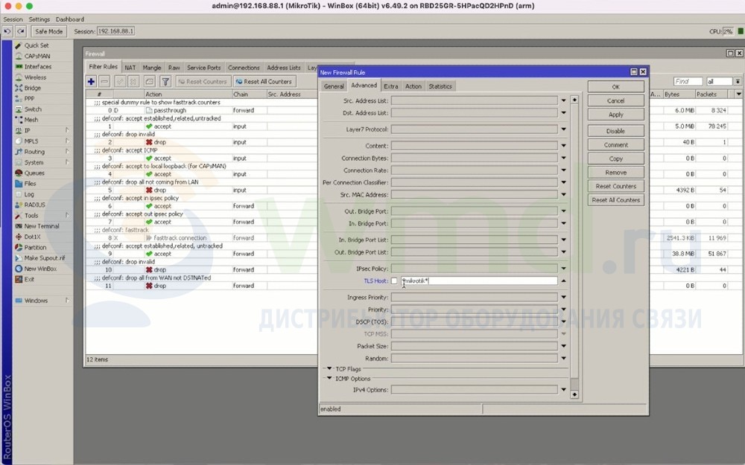The height and width of the screenshot is (465, 745).
Task: Expand the IPsec Policy field
Action: pos(563,269)
